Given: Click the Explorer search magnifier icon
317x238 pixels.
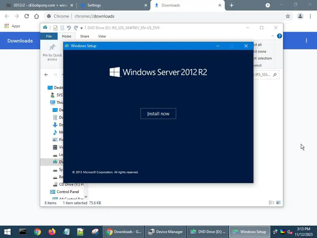Looking at the screenshot, I should (275, 75).
